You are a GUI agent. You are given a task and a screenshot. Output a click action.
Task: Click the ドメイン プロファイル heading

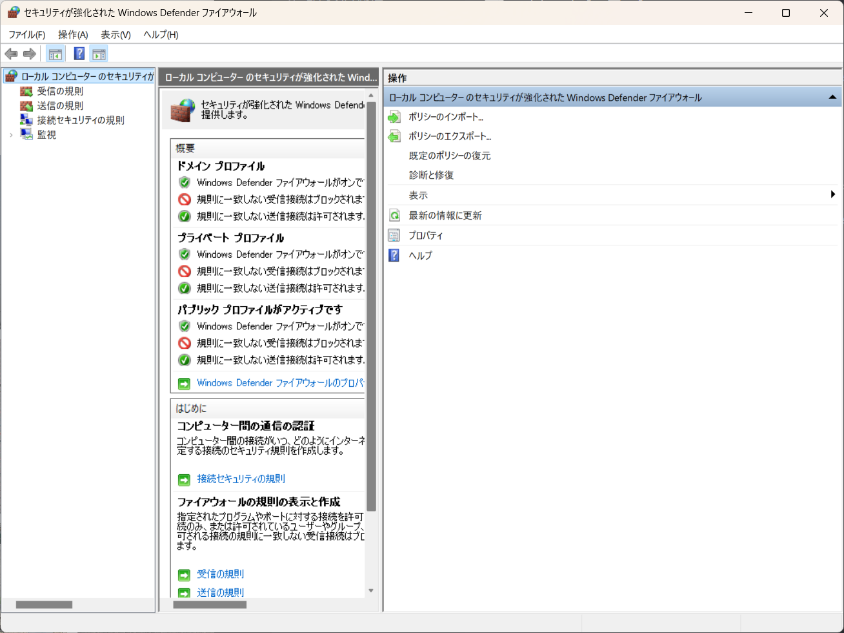221,166
